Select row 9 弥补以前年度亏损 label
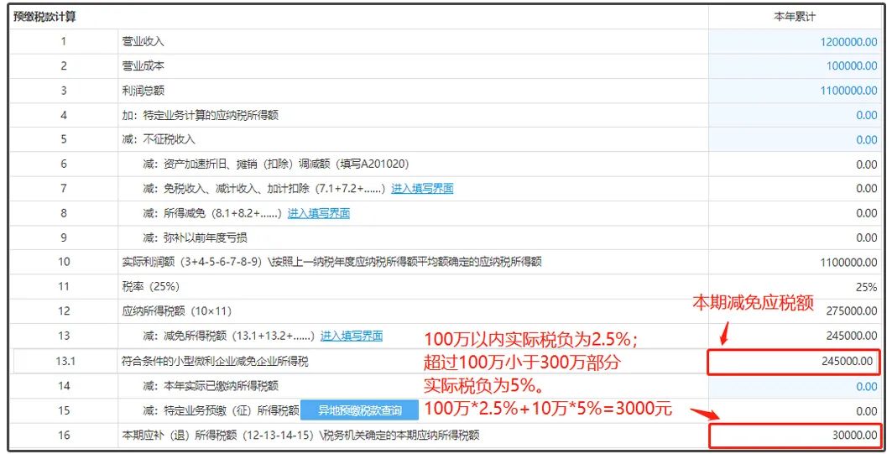892x454 pixels. click(196, 237)
